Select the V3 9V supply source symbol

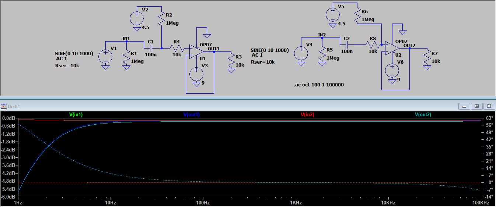[x=196, y=75]
